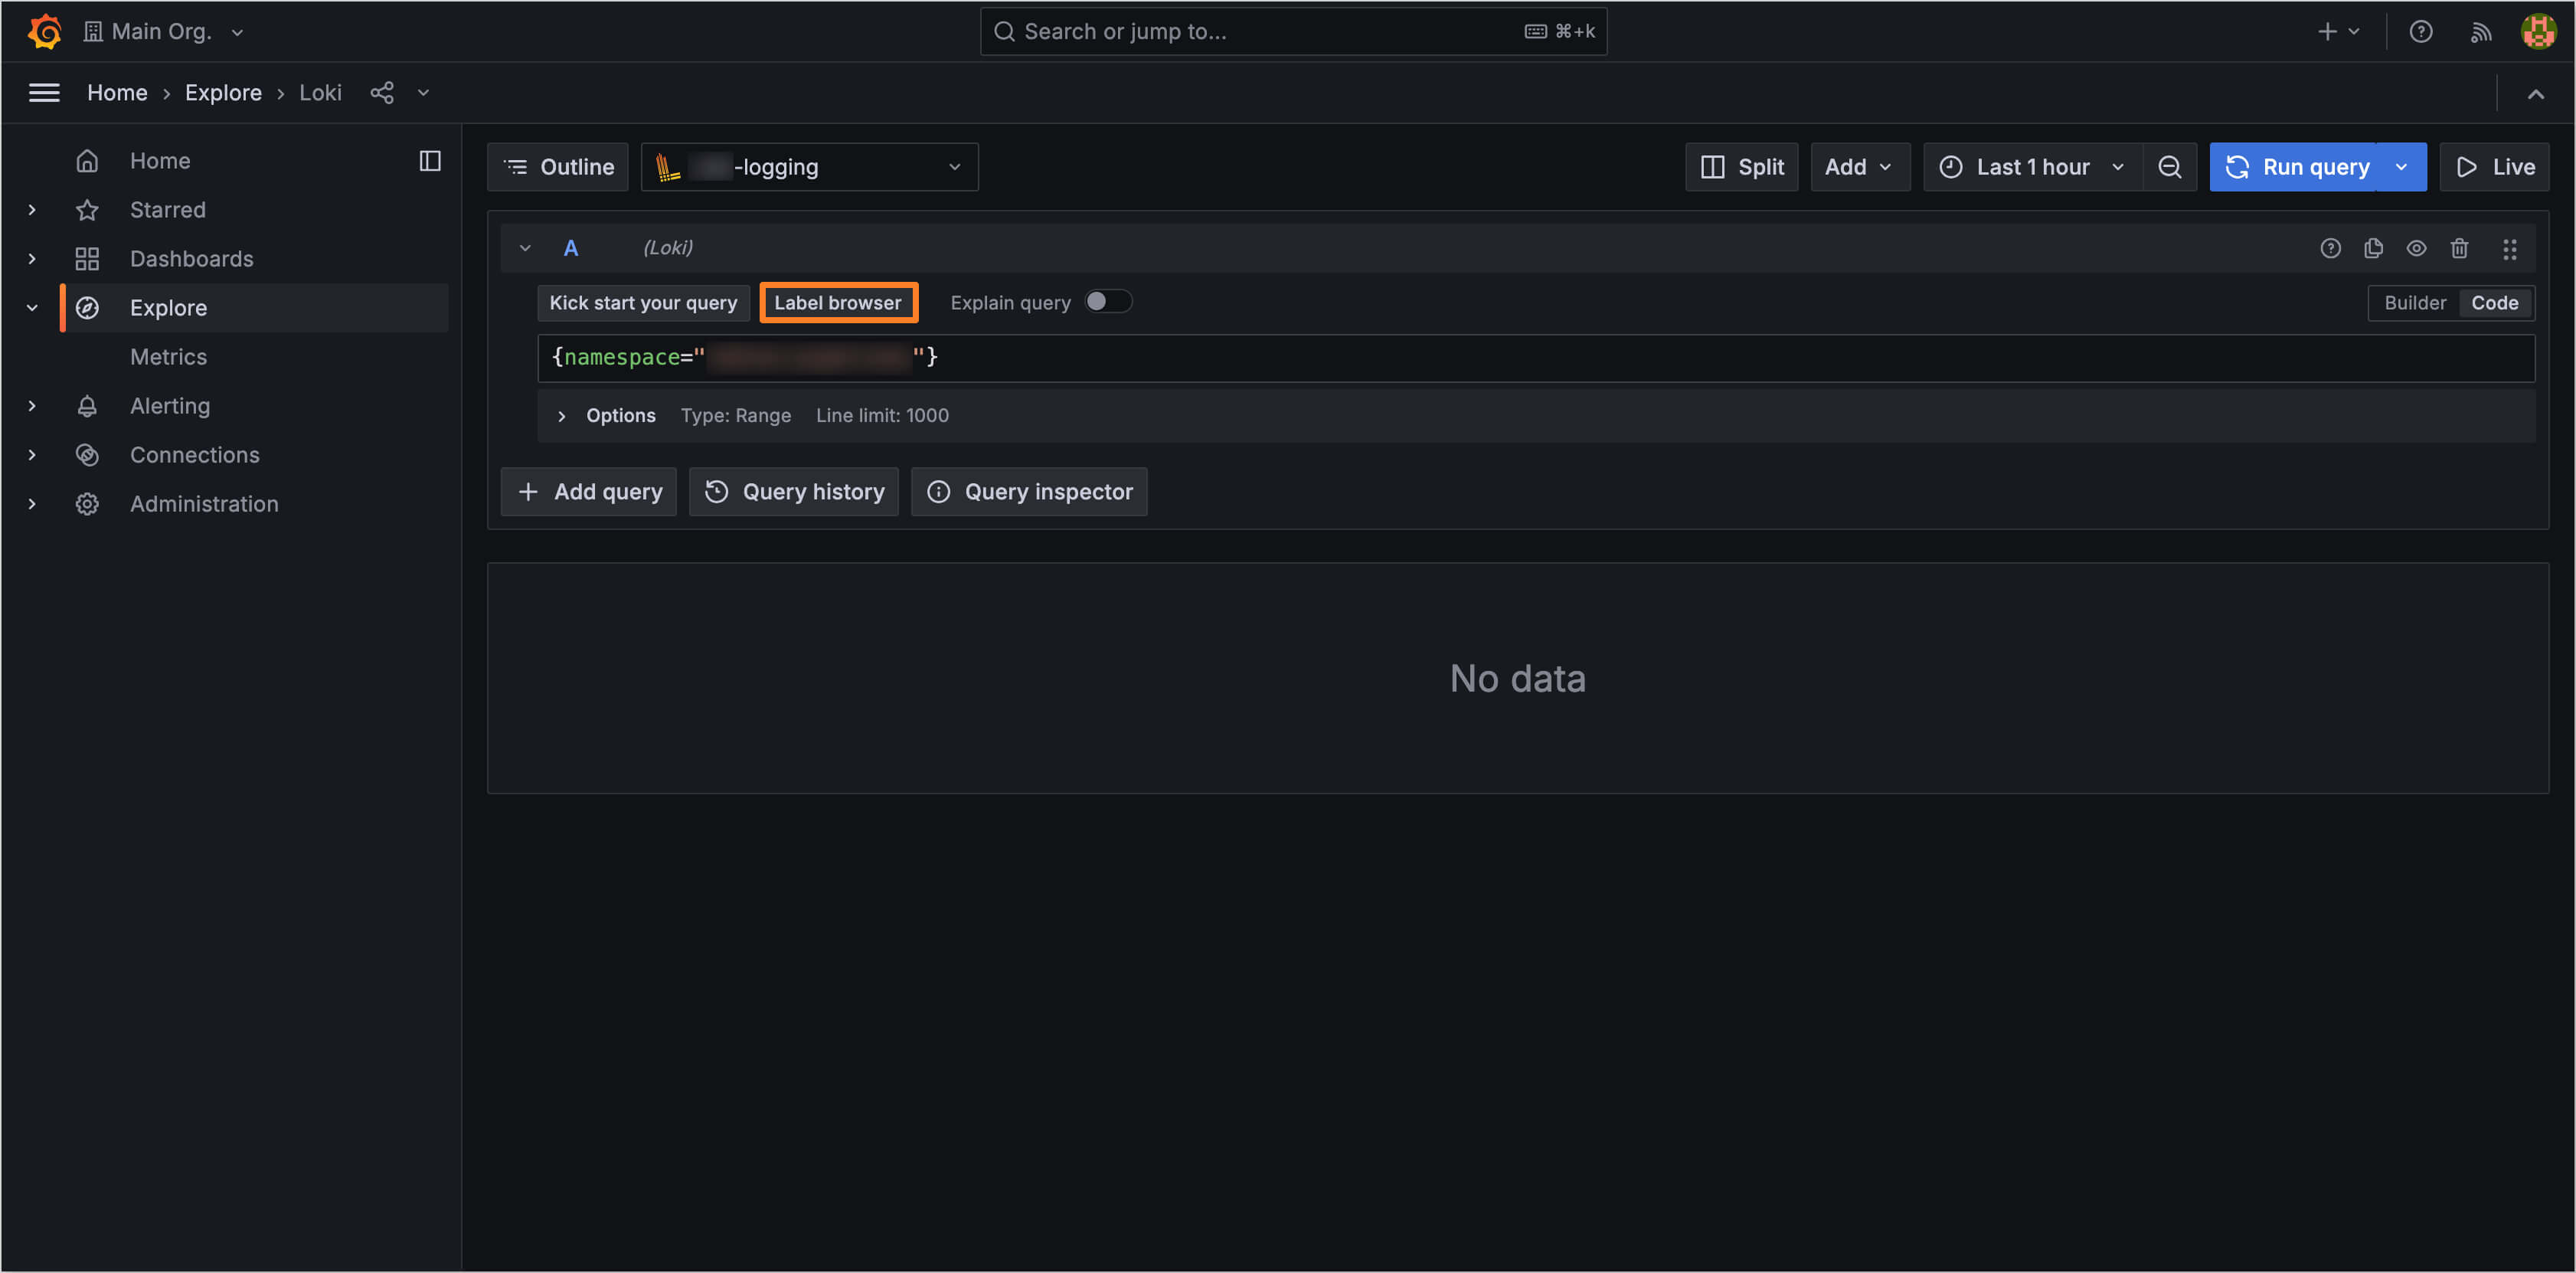Toggle the Explain query switch
The width and height of the screenshot is (2576, 1273).
(x=1108, y=301)
